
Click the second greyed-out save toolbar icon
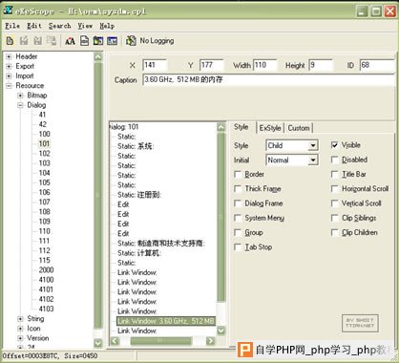(x=37, y=41)
